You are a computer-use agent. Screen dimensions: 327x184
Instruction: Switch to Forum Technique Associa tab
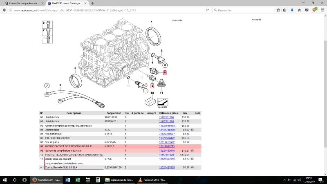(24, 3)
